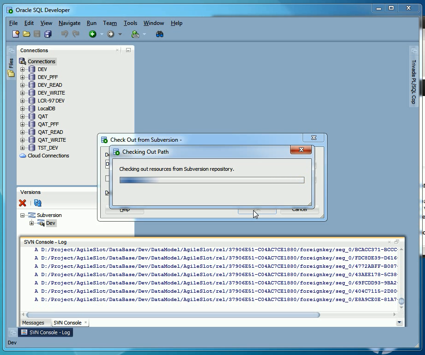
Task: Click the Open folder toolbar icon
Action: [27, 34]
